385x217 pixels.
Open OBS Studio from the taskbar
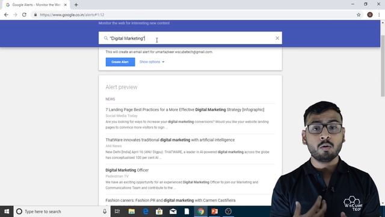(229, 212)
